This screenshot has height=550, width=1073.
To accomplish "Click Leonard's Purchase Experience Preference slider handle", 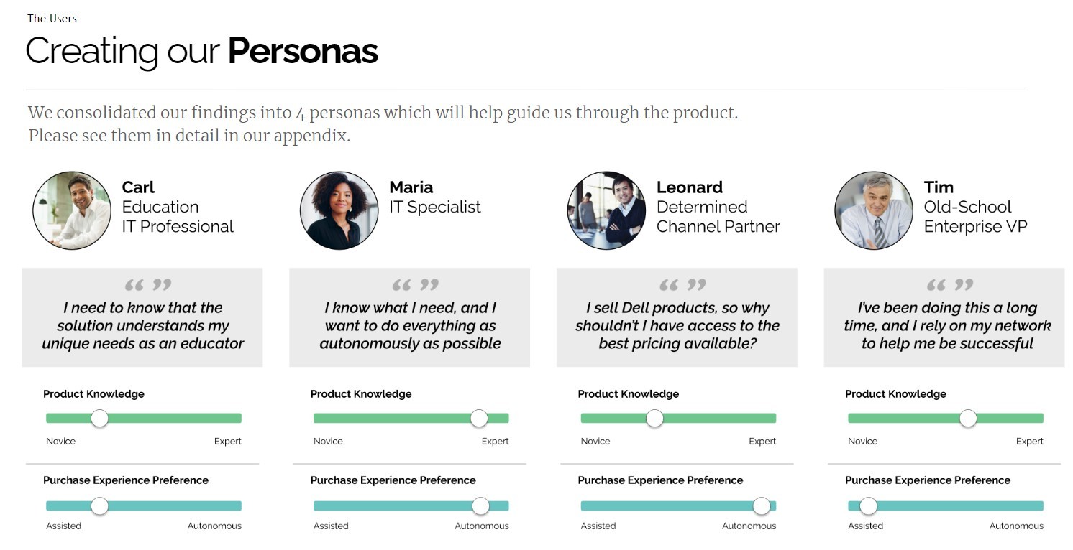I will [762, 506].
